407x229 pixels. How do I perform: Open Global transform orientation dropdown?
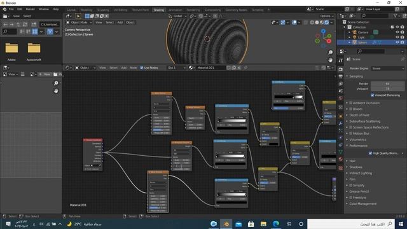pos(177,16)
